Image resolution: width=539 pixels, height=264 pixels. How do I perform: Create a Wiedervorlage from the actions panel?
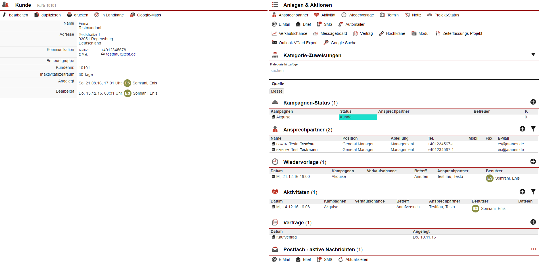click(x=358, y=15)
